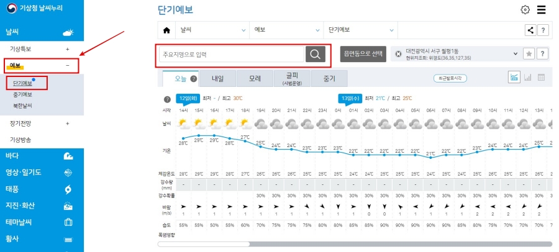The width and height of the screenshot is (559, 252).
Task: Switch to bar chart view icon
Action: point(528,78)
